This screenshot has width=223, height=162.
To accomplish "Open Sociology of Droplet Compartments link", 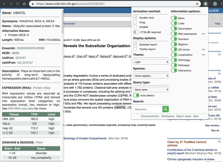I will pos(85,138).
